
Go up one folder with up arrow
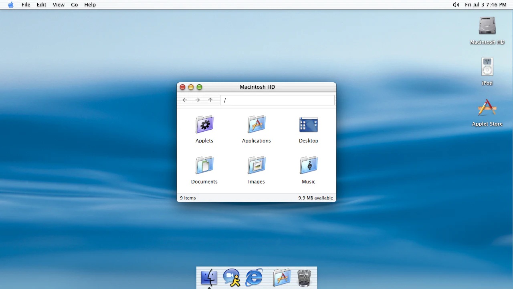click(x=210, y=100)
